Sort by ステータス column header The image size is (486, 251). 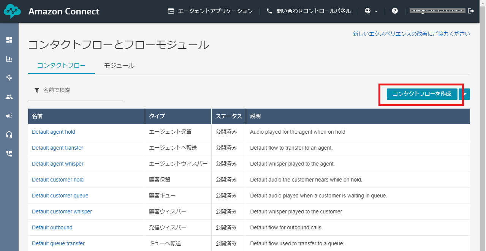coord(229,116)
